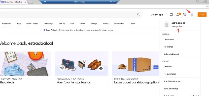Click MERCARI AUTHENTICATE label
The image size is (209, 96).
pyautogui.click(x=70, y=79)
